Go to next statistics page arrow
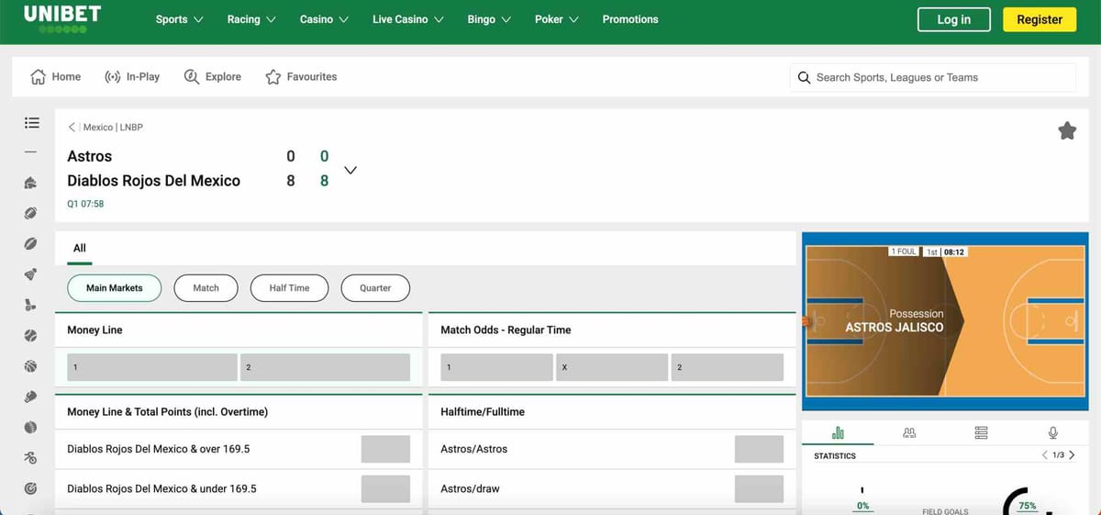The height and width of the screenshot is (515, 1101). tap(1072, 455)
